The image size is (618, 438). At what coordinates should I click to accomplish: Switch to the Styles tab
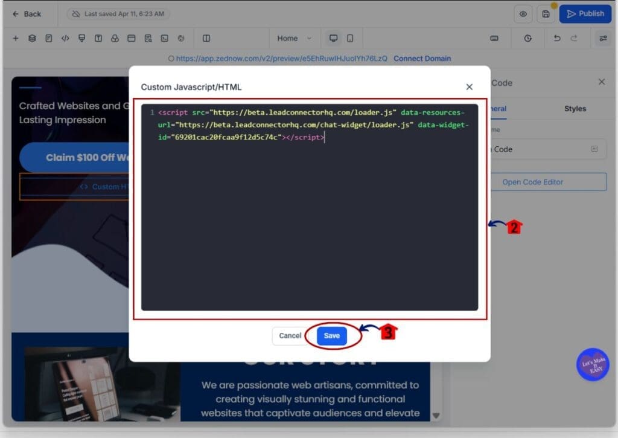(575, 109)
